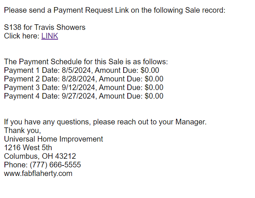Click the 'Travis Showers' customer name
The image size is (255, 198).
pos(60,27)
